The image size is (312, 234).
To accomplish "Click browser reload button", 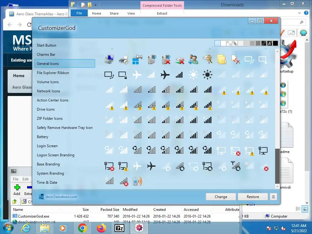I will [29, 25].
